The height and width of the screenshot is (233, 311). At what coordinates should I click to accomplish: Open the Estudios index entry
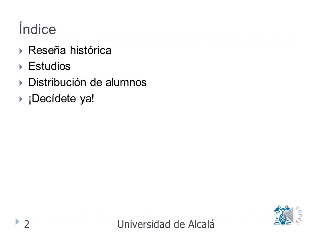click(x=49, y=66)
